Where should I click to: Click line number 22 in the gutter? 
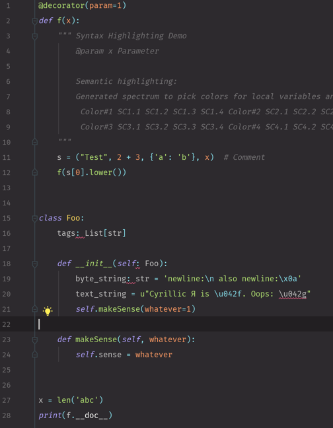click(x=7, y=324)
